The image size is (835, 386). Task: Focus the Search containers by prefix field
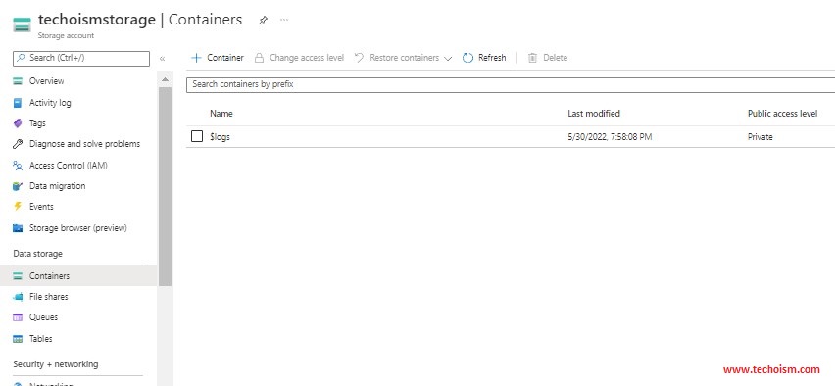coord(511,84)
